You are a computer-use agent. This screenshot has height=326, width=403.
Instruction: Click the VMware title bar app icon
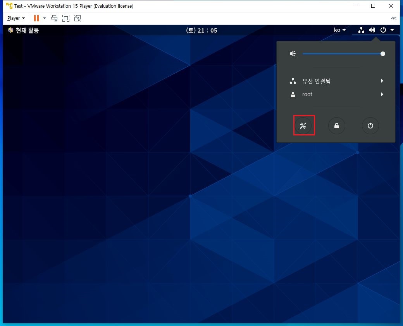tap(9, 6)
